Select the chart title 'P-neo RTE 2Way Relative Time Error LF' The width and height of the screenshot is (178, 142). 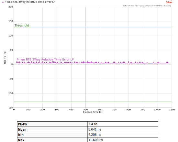(30, 2)
